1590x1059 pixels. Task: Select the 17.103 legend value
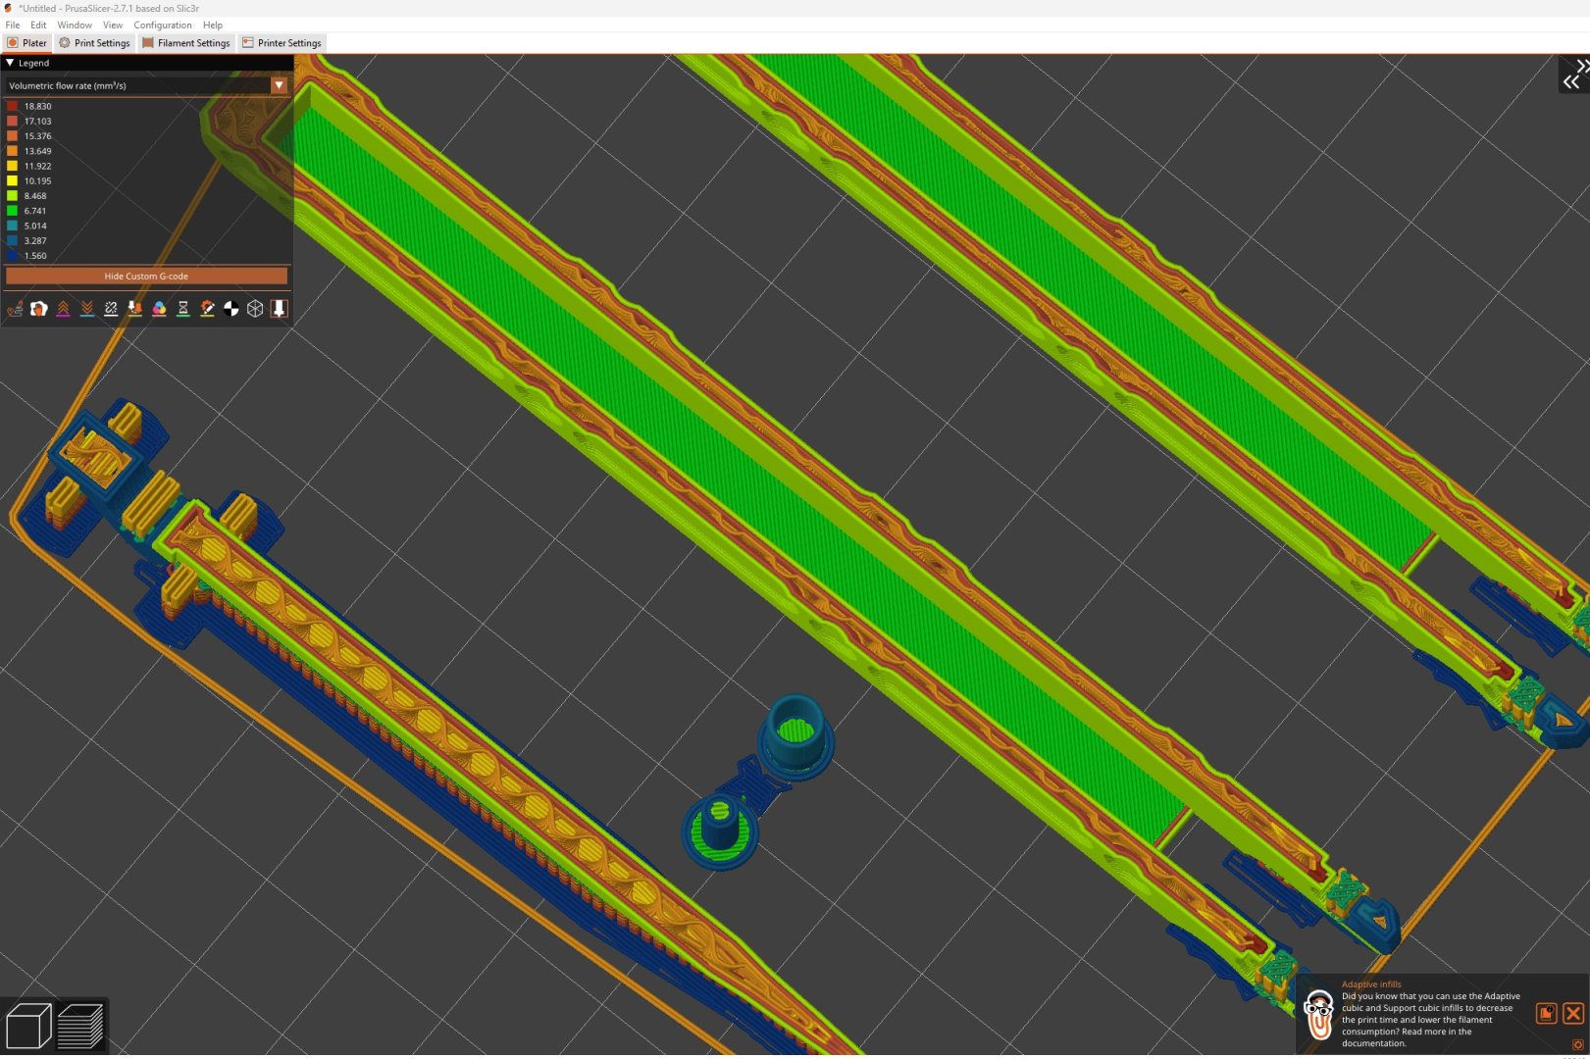[x=38, y=122]
